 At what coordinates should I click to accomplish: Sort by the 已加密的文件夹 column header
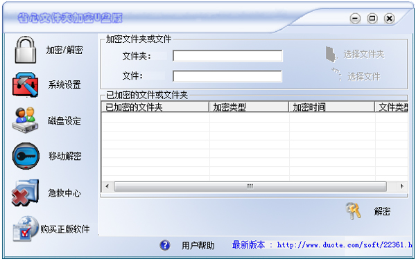pos(155,107)
